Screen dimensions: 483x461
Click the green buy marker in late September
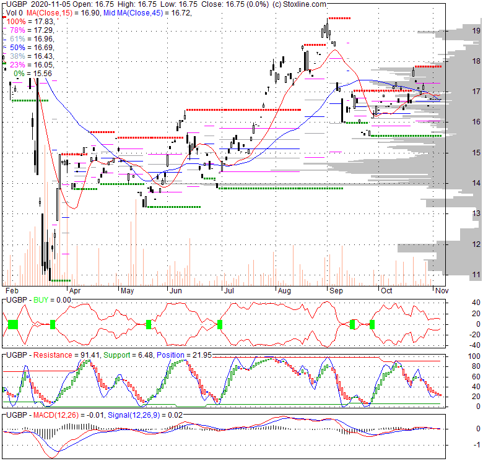tap(372, 324)
